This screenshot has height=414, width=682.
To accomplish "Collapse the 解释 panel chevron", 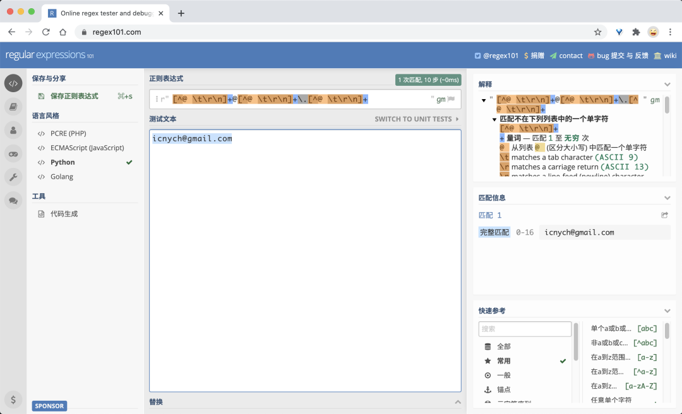I will tap(667, 85).
